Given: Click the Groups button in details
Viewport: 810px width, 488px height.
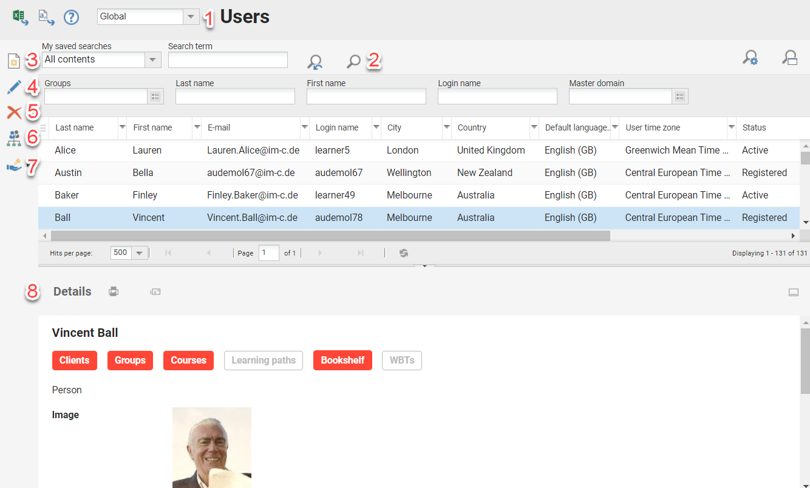Looking at the screenshot, I should tap(130, 361).
